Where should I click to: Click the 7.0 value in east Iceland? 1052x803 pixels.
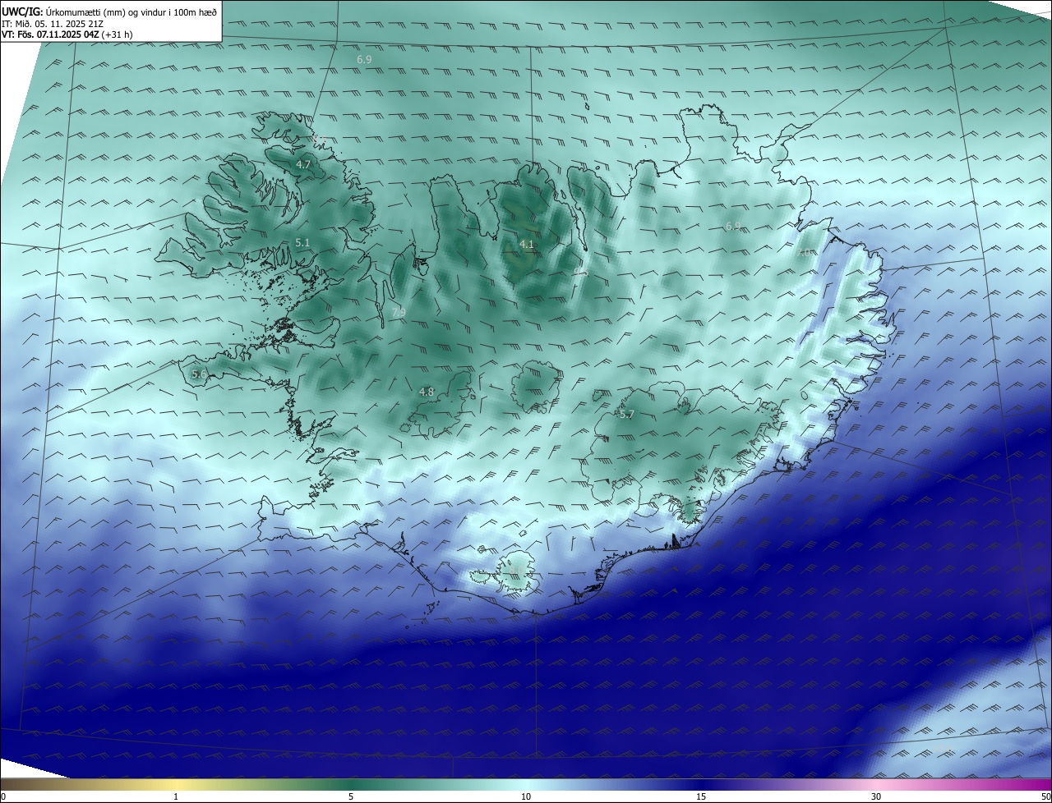point(805,253)
